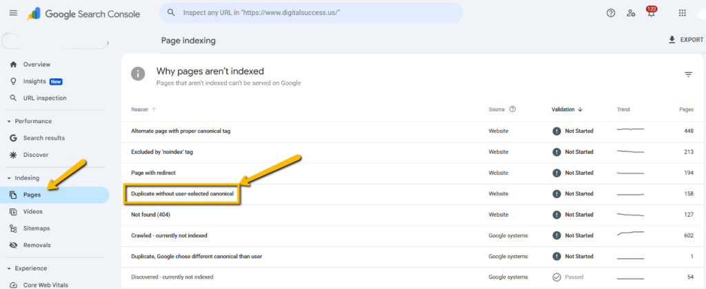Collapse the Experience section

click(27, 268)
